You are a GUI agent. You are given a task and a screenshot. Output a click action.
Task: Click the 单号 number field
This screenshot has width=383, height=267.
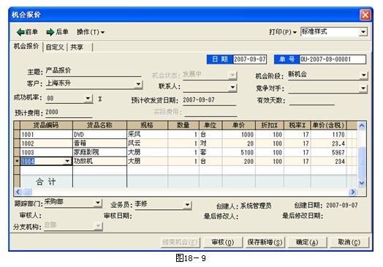coord(333,59)
